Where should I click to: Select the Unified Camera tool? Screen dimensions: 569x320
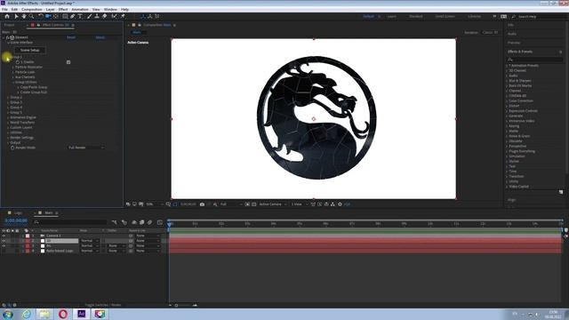tap(48, 16)
